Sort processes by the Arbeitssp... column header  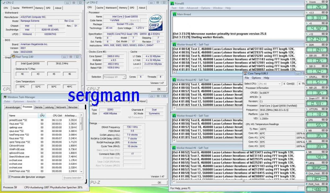pyautogui.click(x=72, y=116)
